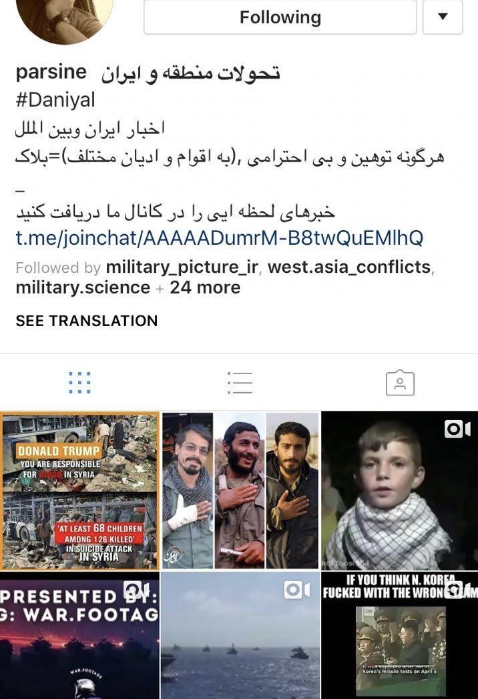Screen dimensions: 478x699
Task: Open the boy with scarf video
Action: point(399,490)
